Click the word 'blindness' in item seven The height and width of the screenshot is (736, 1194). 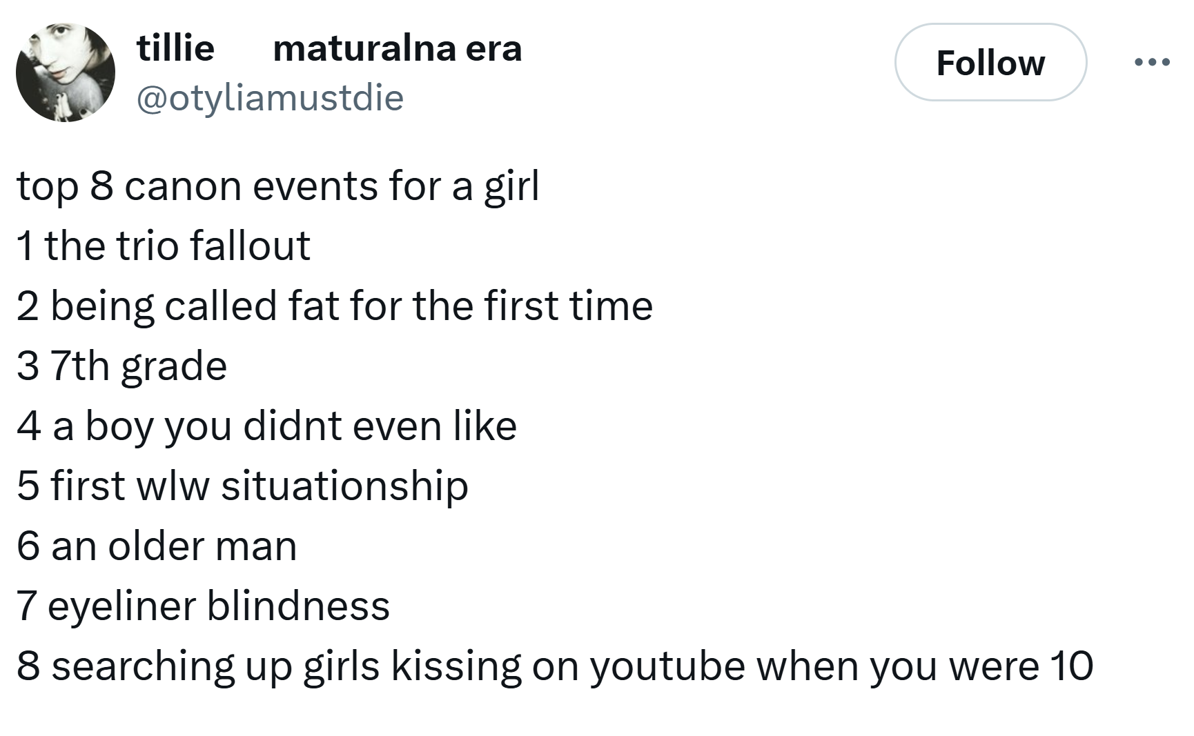pos(298,606)
